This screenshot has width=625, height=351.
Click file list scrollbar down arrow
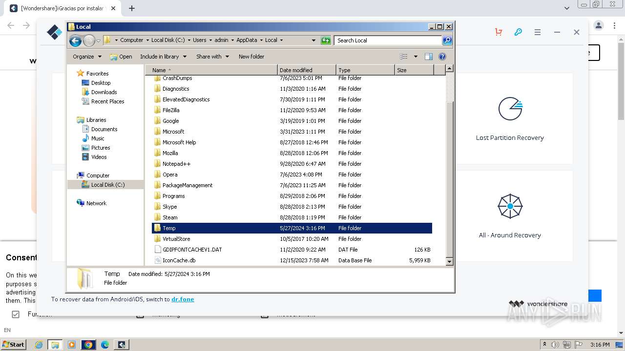(x=450, y=262)
